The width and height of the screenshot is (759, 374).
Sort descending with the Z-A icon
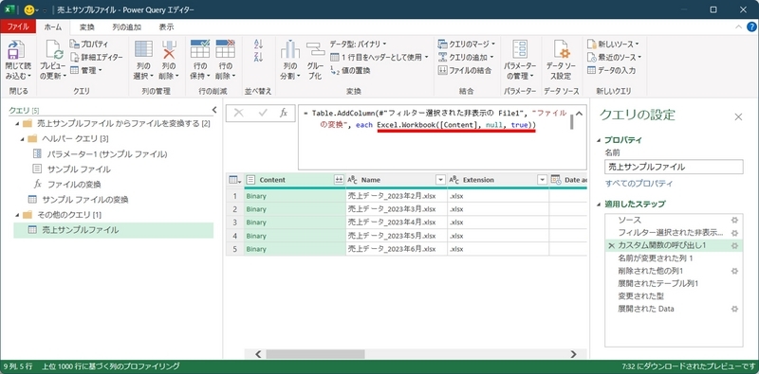pos(258,57)
